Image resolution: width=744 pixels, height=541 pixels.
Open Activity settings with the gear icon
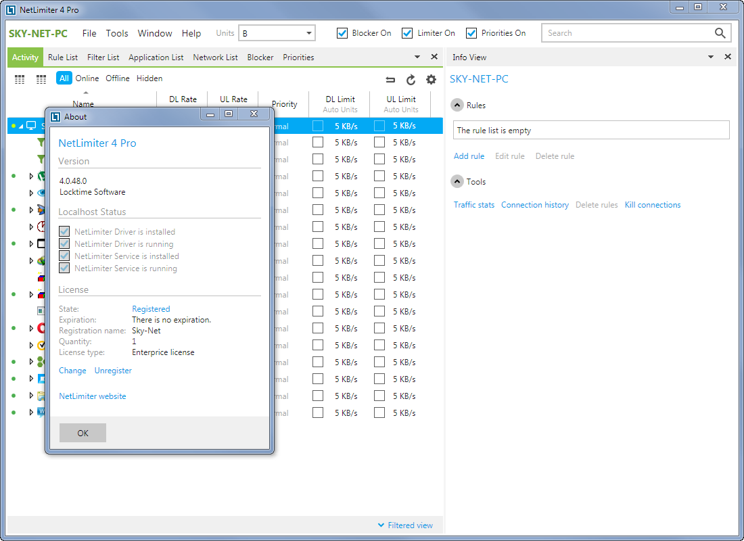coord(431,79)
